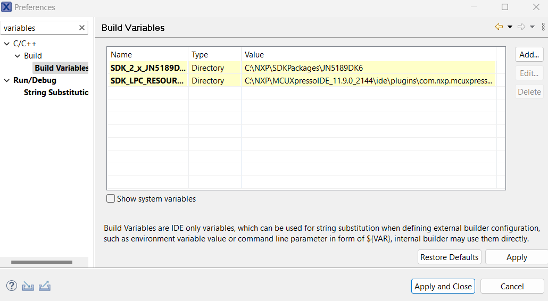Viewport: 548px width, 301px height.
Task: Collapse the C/C++ tree node
Action: pyautogui.click(x=7, y=44)
